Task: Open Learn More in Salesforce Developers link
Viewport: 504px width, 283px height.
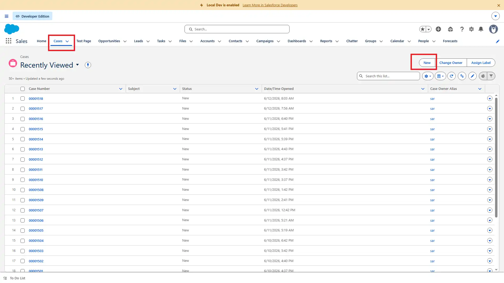Action: point(270,5)
